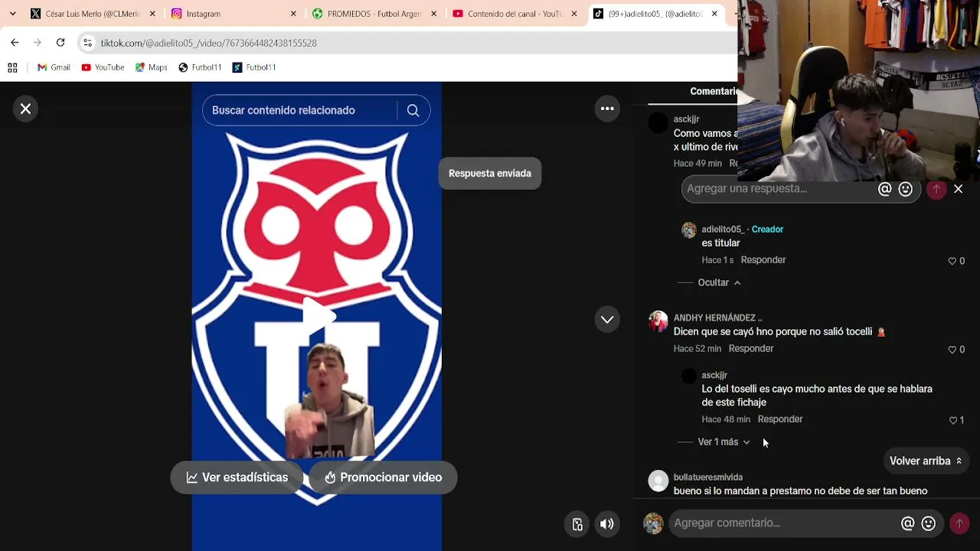Close the YouTube browser tab
The width and height of the screenshot is (980, 551).
pyautogui.click(x=574, y=14)
